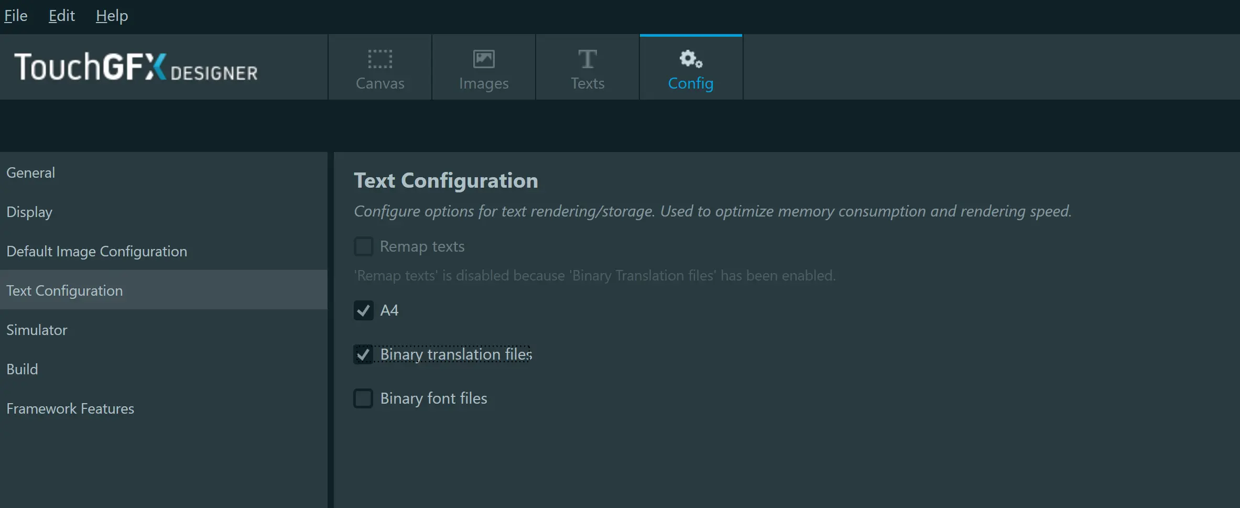Switch to the Texts tab label
The image size is (1240, 508).
coord(588,83)
